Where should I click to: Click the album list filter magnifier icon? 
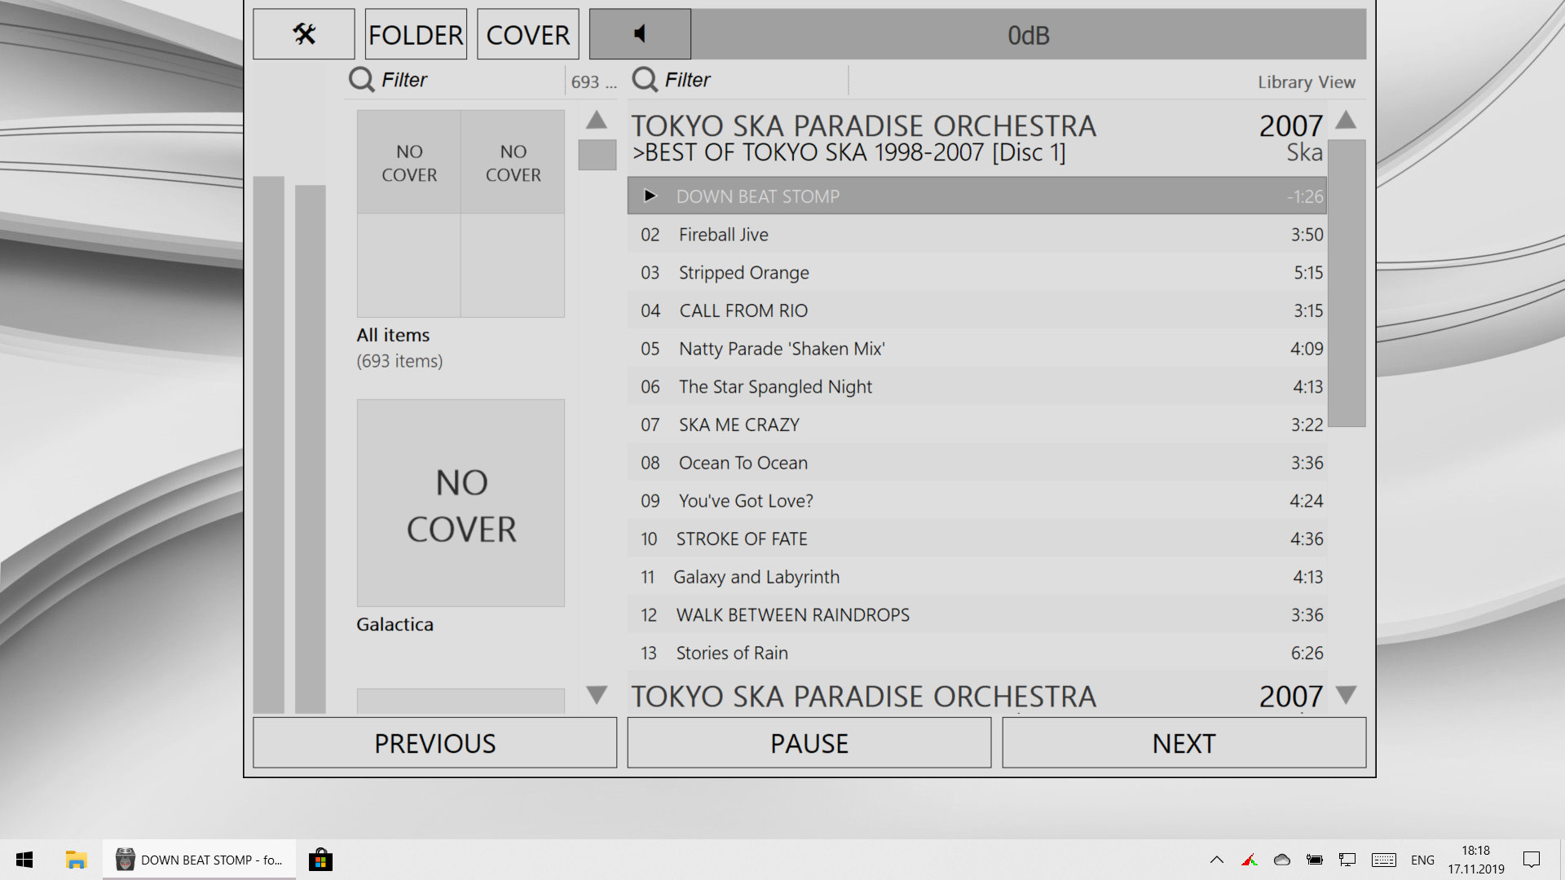tap(361, 80)
